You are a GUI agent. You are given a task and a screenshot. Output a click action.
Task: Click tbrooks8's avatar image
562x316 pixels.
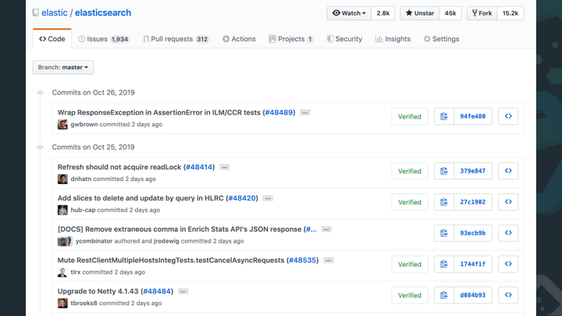(62, 303)
